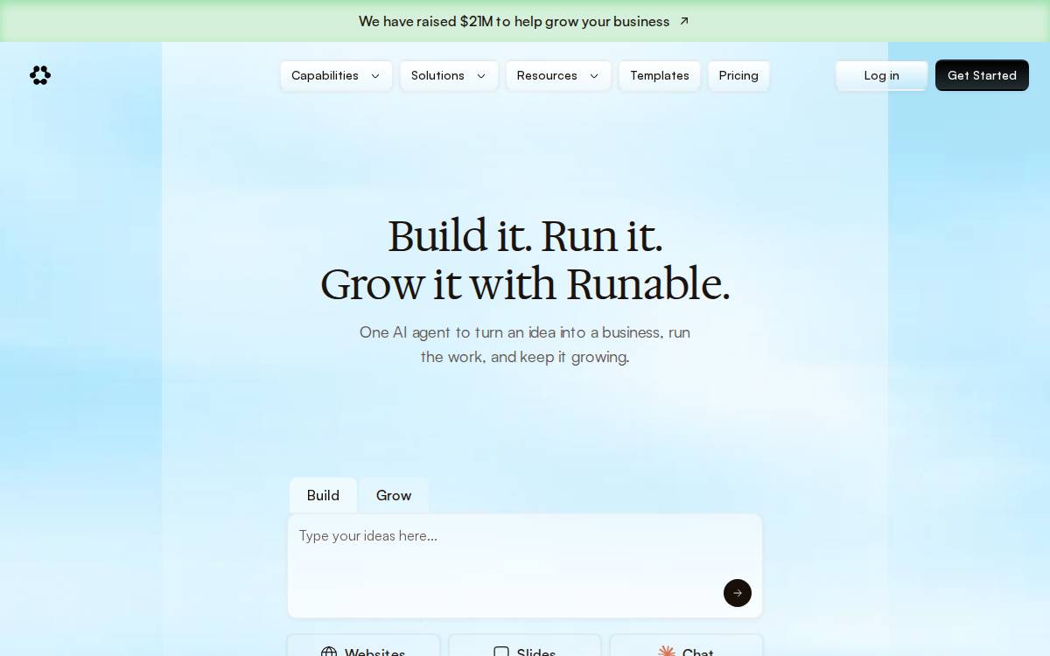
Task: Expand the Resources dropdown menu
Action: pyautogui.click(x=558, y=75)
